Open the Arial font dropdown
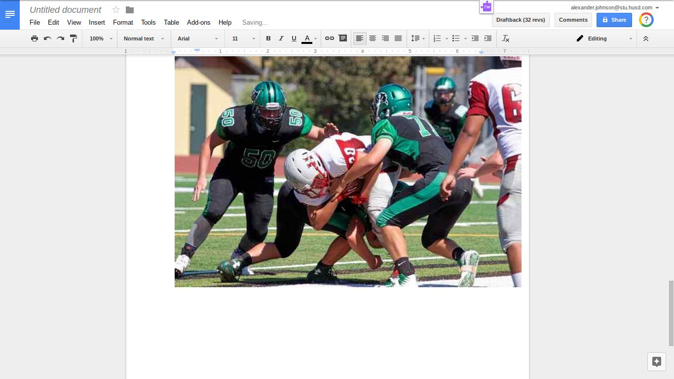Viewport: 674px width, 379px height. pyautogui.click(x=197, y=38)
